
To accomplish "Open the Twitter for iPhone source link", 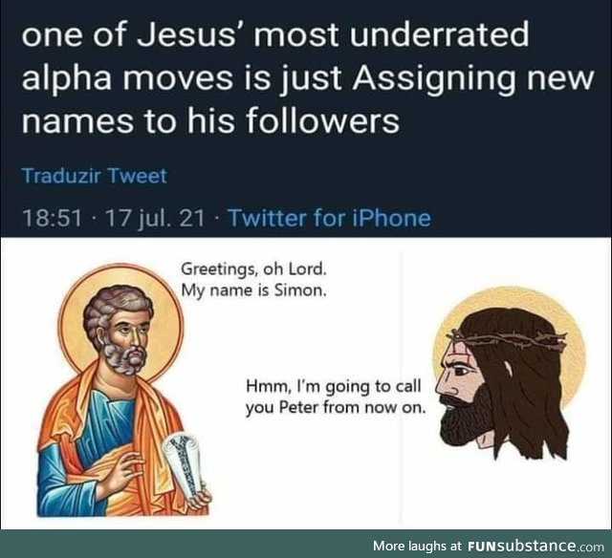I will 329,218.
